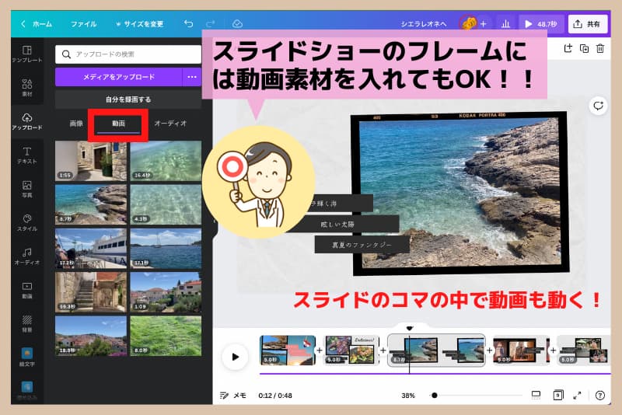The image size is (622, 415).
Task: Open the 絵文字 emoji app icon
Action: pos(27,357)
